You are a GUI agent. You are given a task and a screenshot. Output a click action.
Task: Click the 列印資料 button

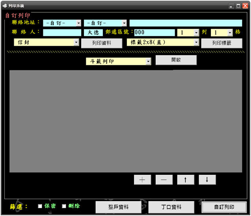point(102,43)
